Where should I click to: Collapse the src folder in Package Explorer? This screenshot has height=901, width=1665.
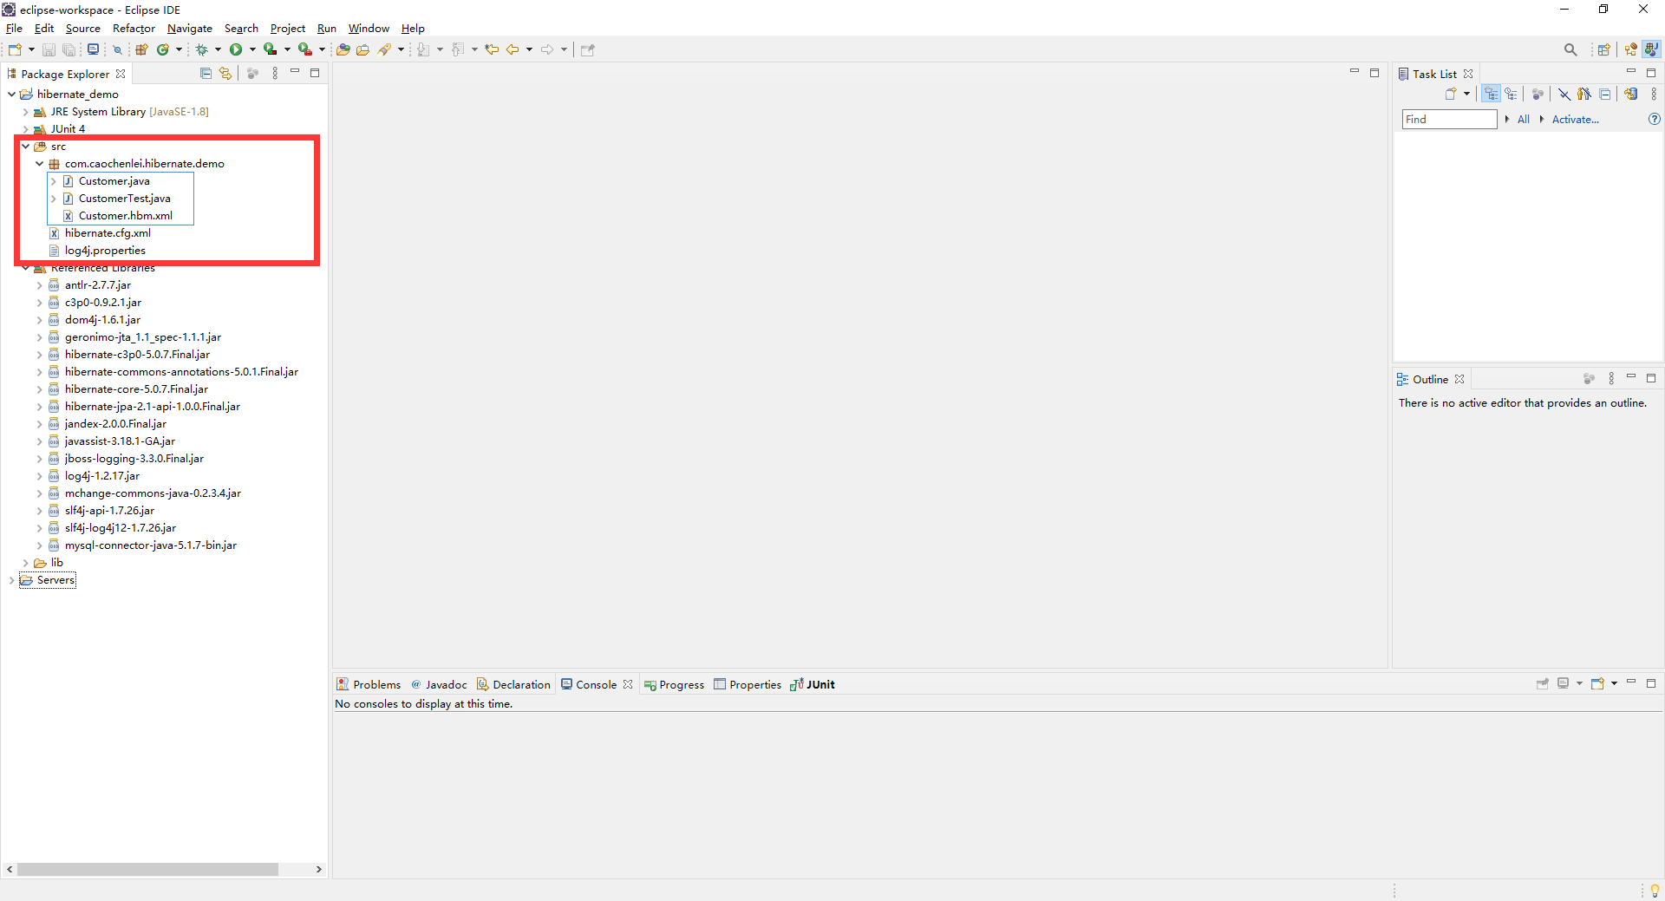point(25,147)
